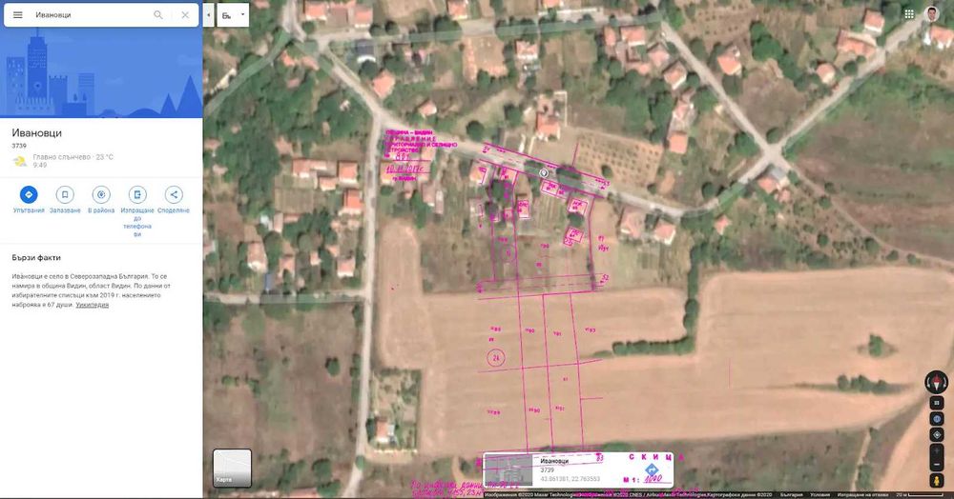
Task: Open the hamburger menu in search box
Action: (17, 14)
